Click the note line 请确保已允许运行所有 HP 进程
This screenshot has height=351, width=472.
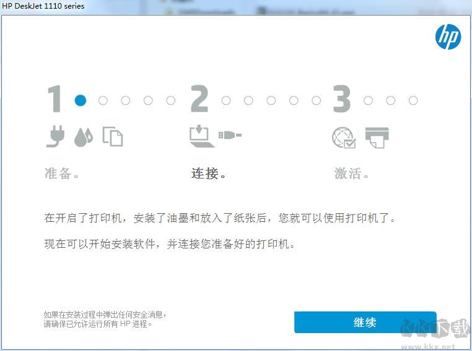[x=98, y=324]
